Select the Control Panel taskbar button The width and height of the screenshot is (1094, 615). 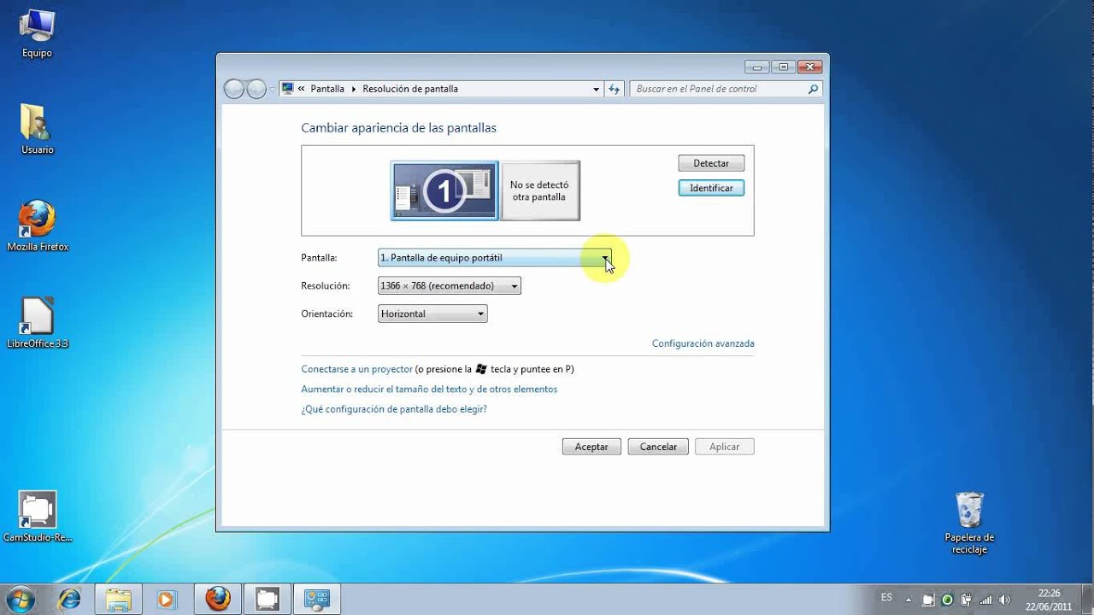[x=317, y=599]
